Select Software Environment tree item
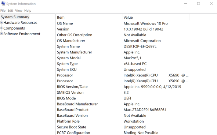This screenshot has width=217, height=135. pyautogui.click(x=22, y=34)
